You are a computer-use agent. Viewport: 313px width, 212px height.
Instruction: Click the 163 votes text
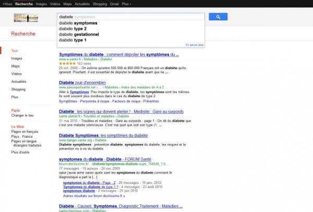click(x=84, y=63)
